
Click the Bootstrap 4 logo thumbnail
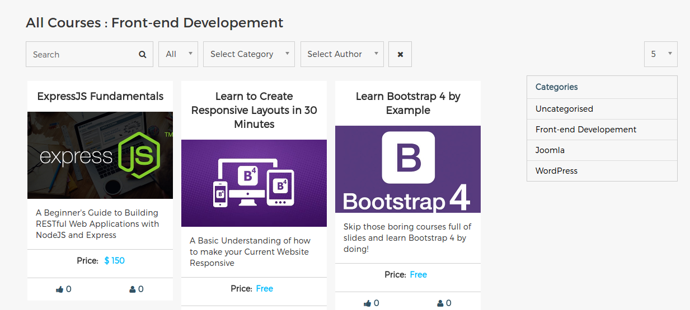tap(408, 169)
